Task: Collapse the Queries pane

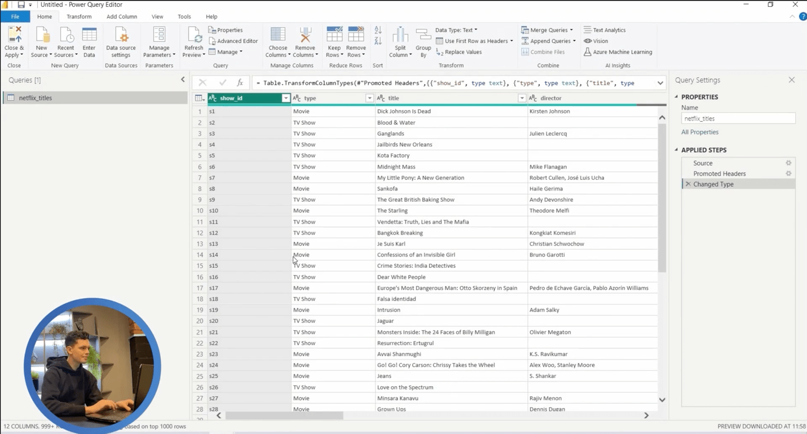Action: coord(183,80)
